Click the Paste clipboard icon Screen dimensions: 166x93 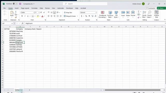coord(12,13)
